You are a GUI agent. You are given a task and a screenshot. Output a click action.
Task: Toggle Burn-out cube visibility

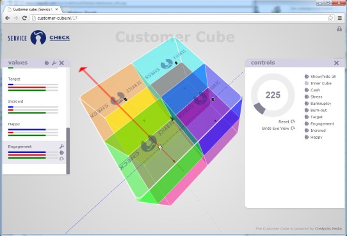[x=316, y=110]
